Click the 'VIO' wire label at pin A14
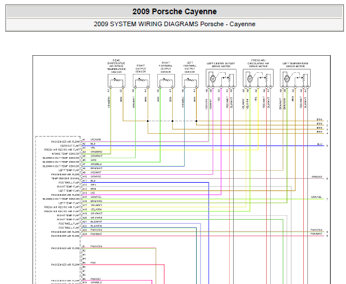This screenshot has height=284, width=346. (x=93, y=193)
